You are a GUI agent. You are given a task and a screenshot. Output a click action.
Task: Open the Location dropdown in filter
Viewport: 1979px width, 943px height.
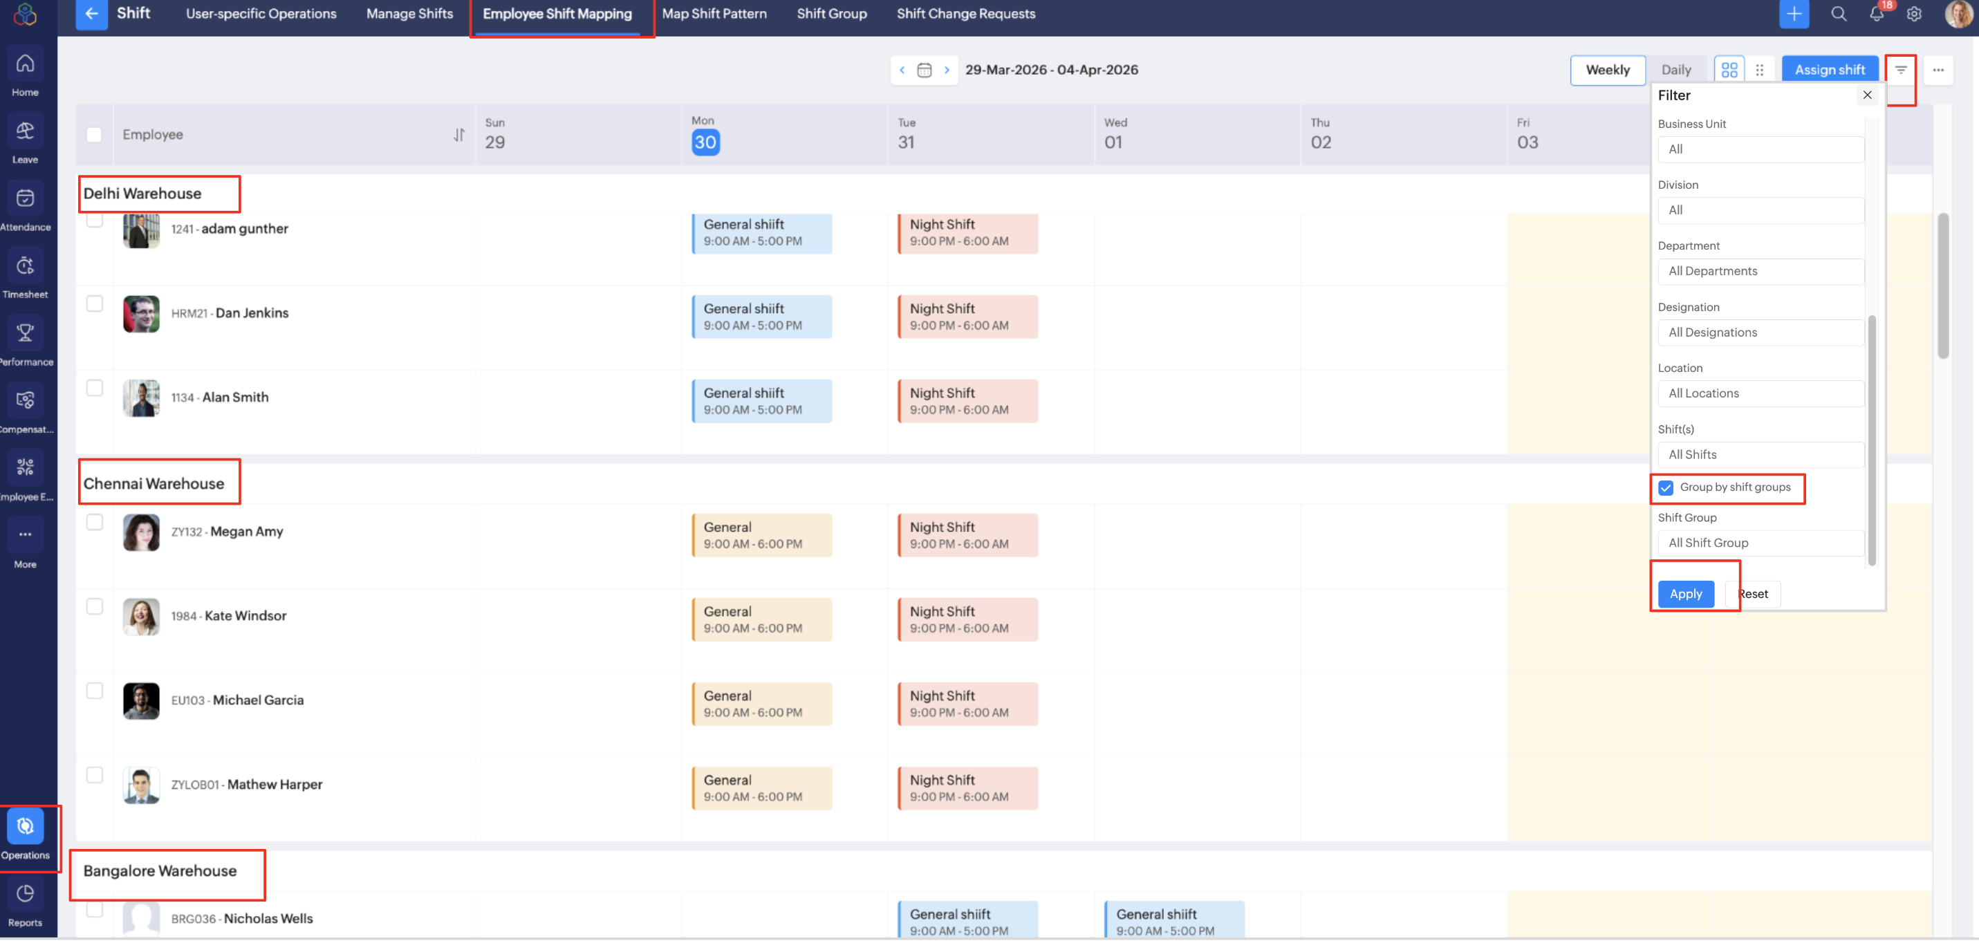pos(1760,394)
